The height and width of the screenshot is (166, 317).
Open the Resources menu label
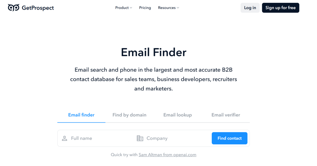[x=167, y=8]
